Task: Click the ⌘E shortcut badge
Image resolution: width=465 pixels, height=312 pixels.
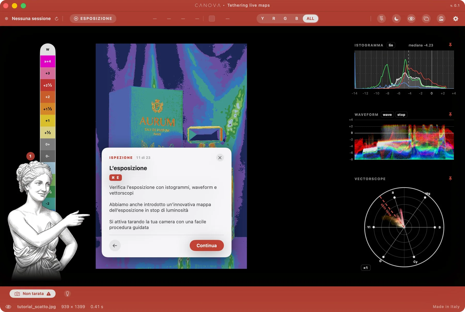Action: point(115,178)
